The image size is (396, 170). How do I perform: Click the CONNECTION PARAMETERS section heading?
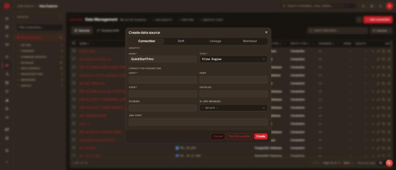(145, 69)
